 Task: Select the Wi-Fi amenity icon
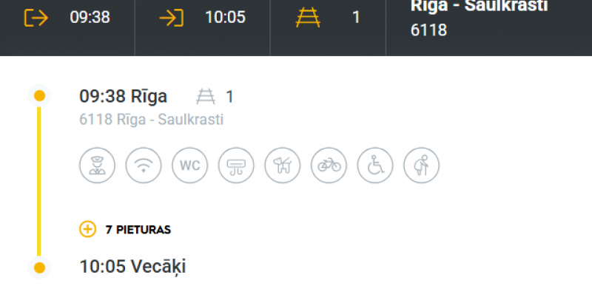[144, 166]
